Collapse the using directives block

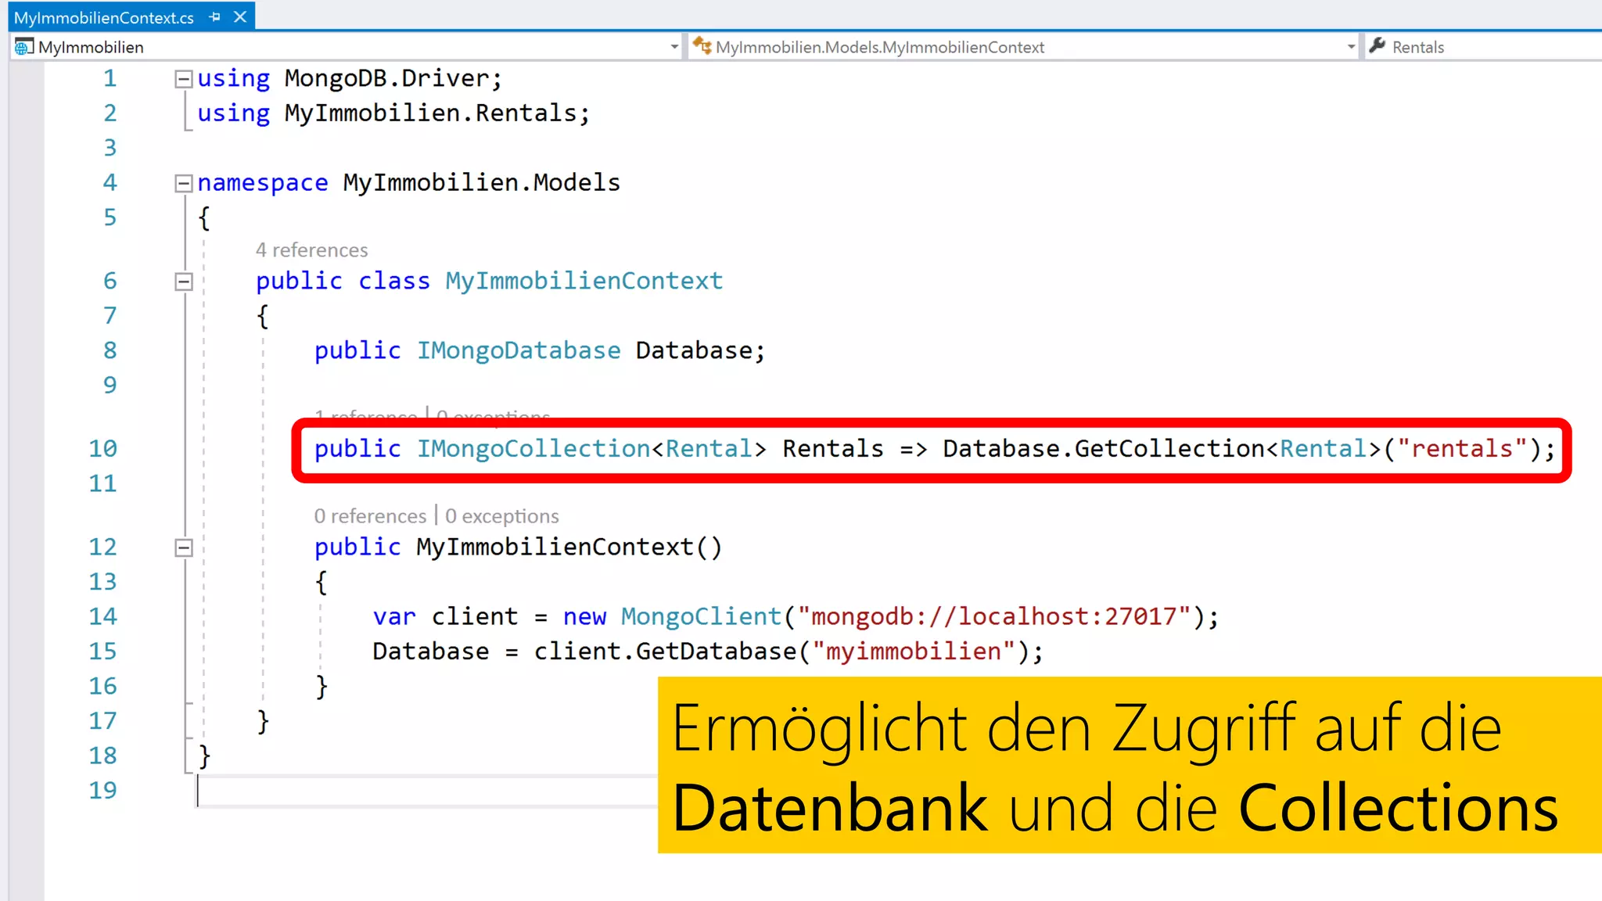click(184, 78)
